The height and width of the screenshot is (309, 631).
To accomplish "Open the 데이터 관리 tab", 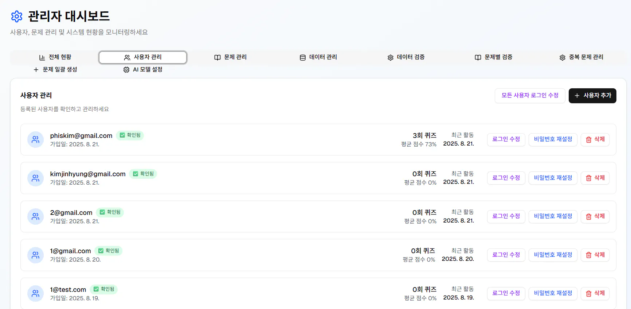I will click(318, 57).
